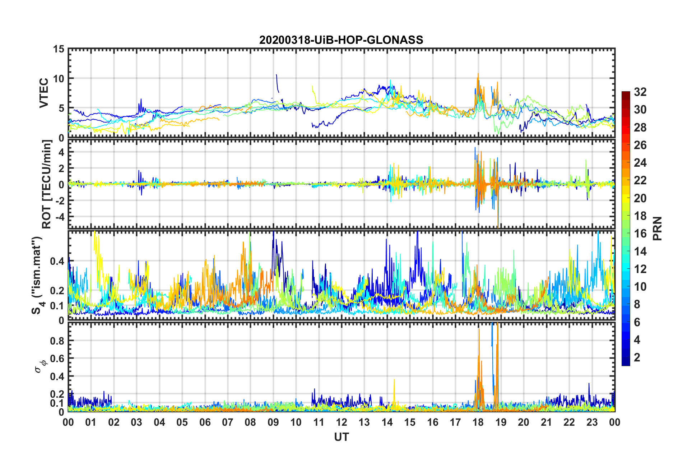683x457 pixels.
Task: Select the "03" hour tick label
Action: tap(136, 423)
